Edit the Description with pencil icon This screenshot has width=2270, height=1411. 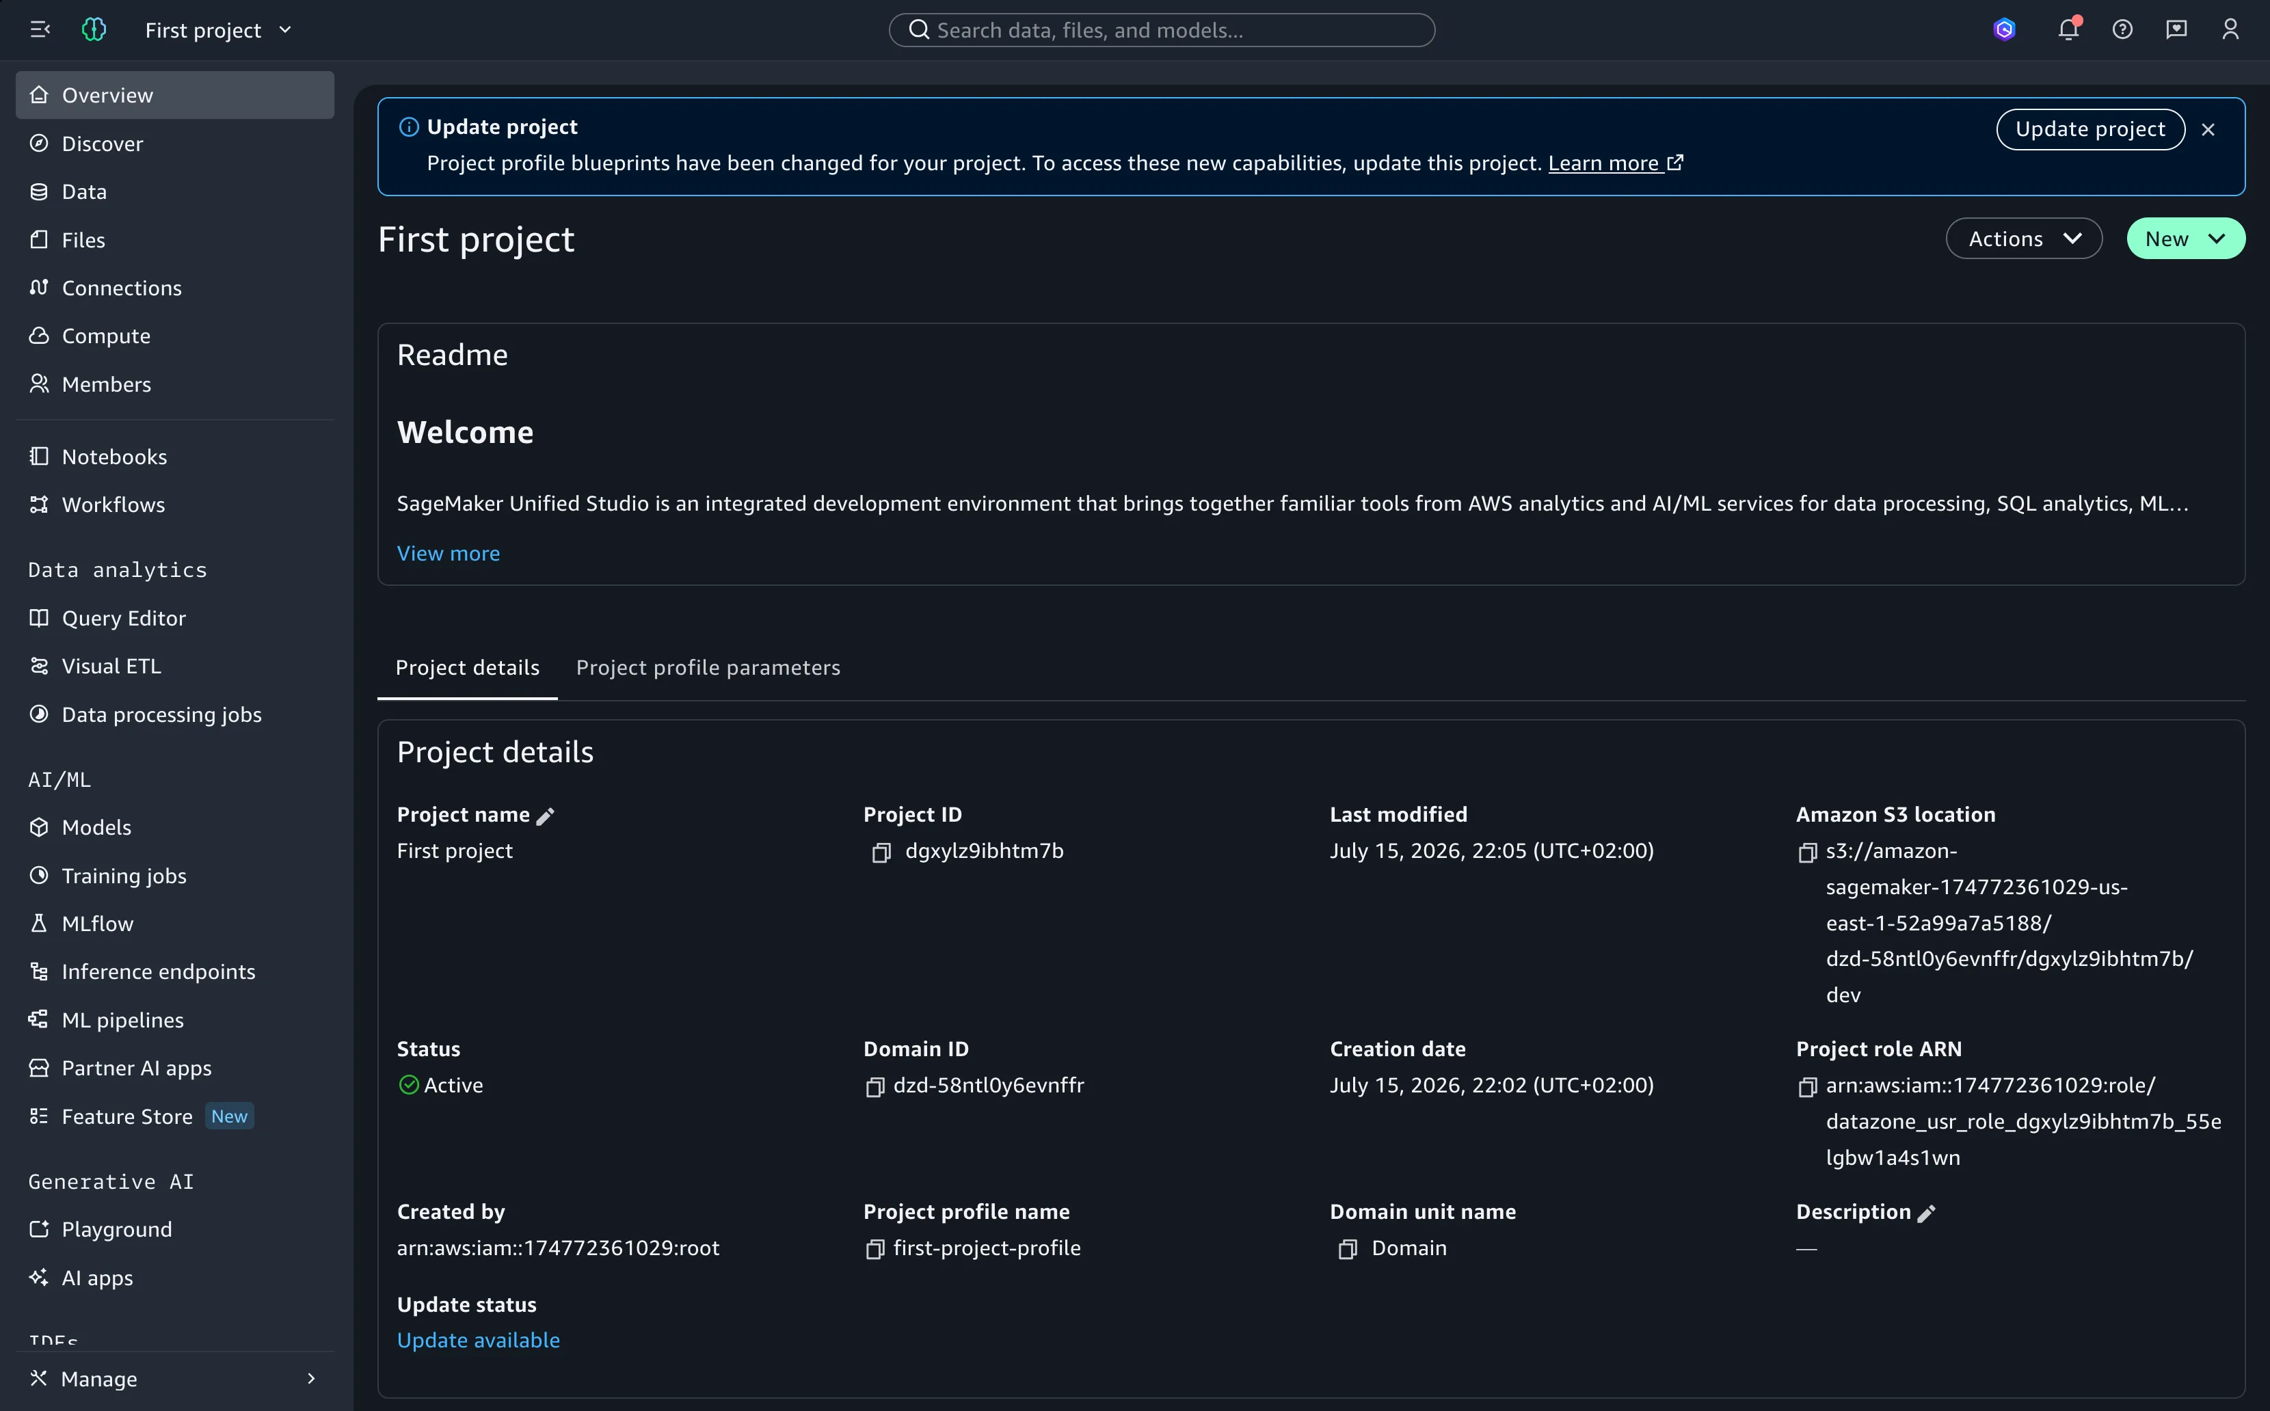[1925, 1213]
